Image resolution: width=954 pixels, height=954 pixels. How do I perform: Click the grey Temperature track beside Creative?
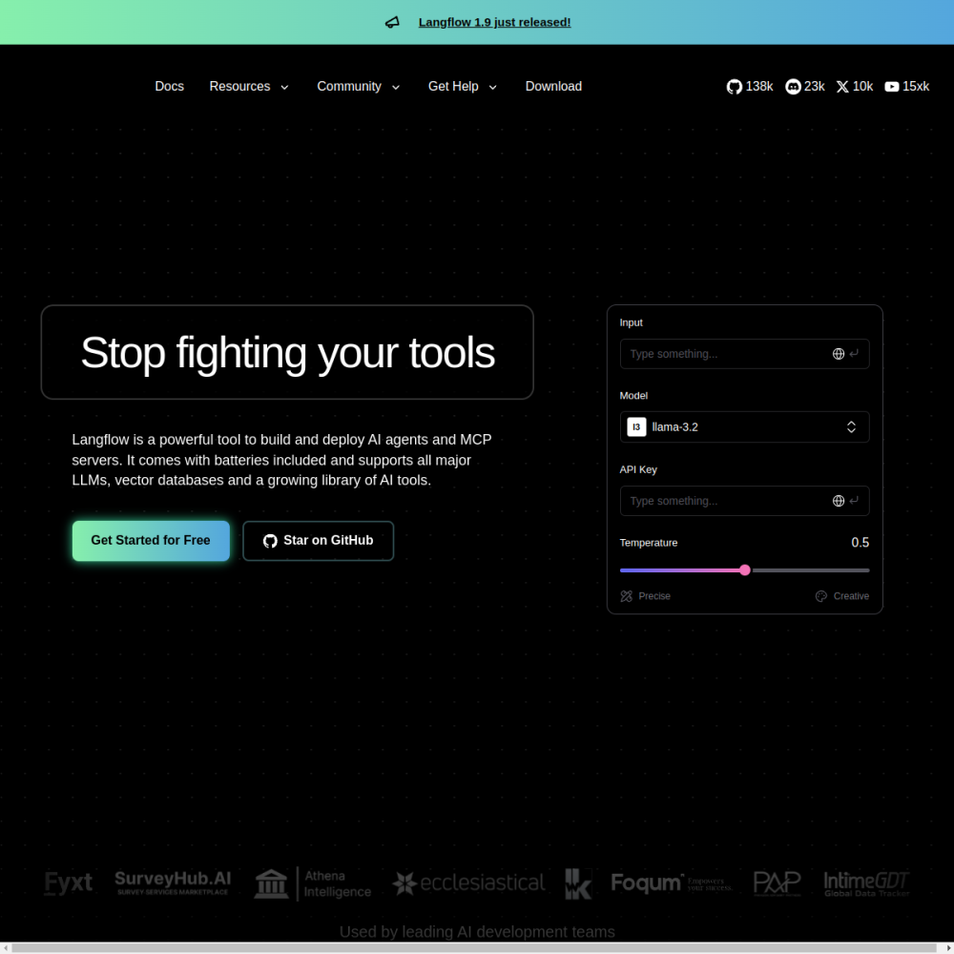coord(810,570)
